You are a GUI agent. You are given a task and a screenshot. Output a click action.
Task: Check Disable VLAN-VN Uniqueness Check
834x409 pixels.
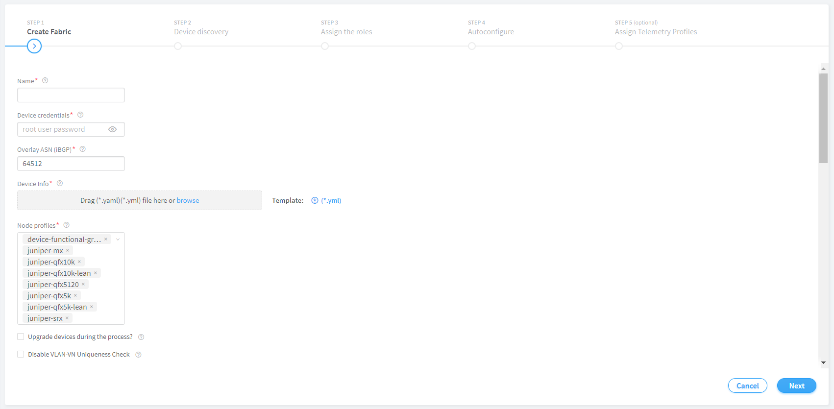pos(21,354)
